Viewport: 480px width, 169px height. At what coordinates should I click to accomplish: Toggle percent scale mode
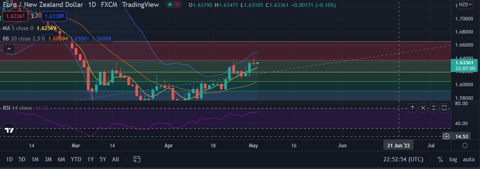(440, 159)
